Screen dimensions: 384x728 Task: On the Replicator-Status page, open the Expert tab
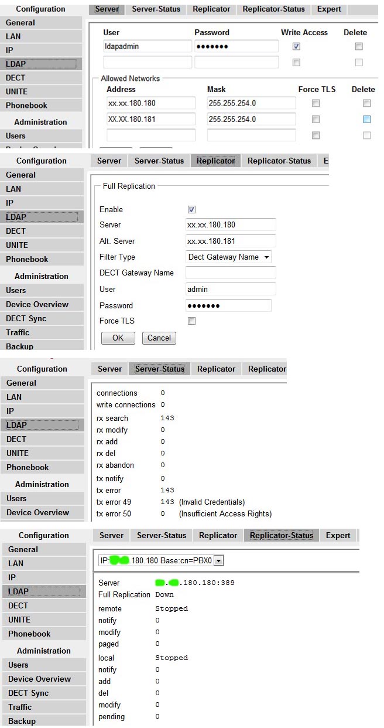point(338,535)
